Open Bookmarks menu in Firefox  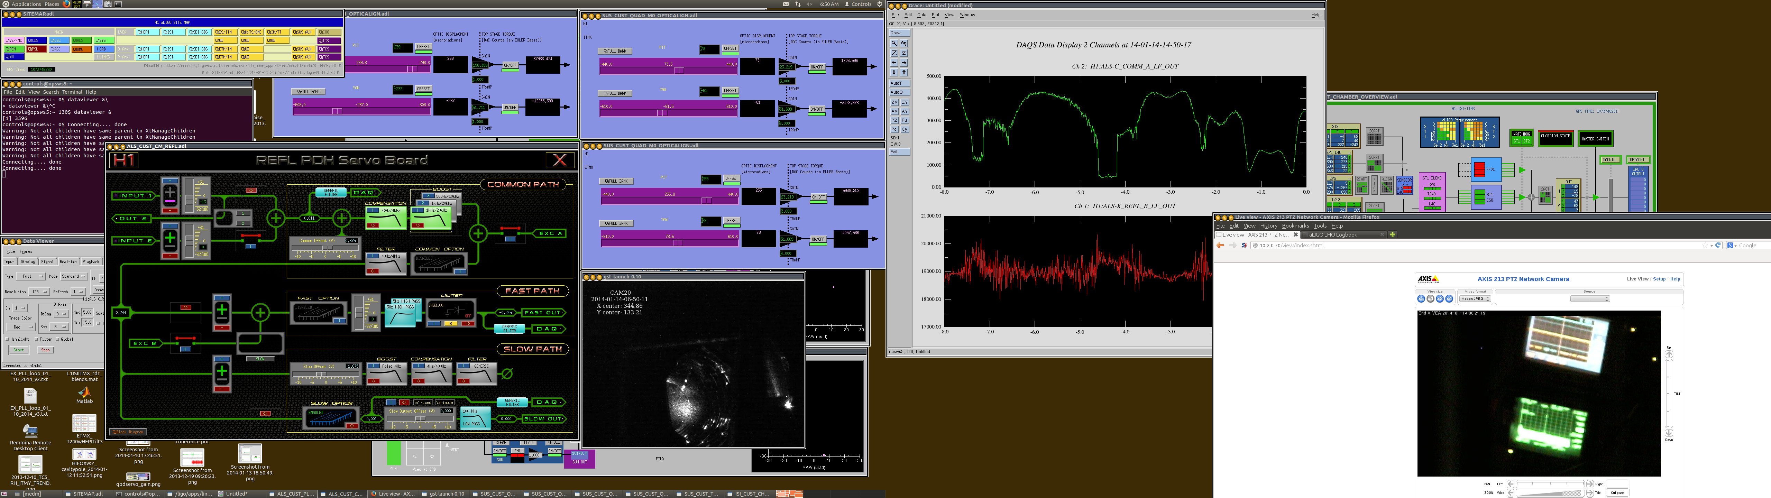click(x=1295, y=225)
